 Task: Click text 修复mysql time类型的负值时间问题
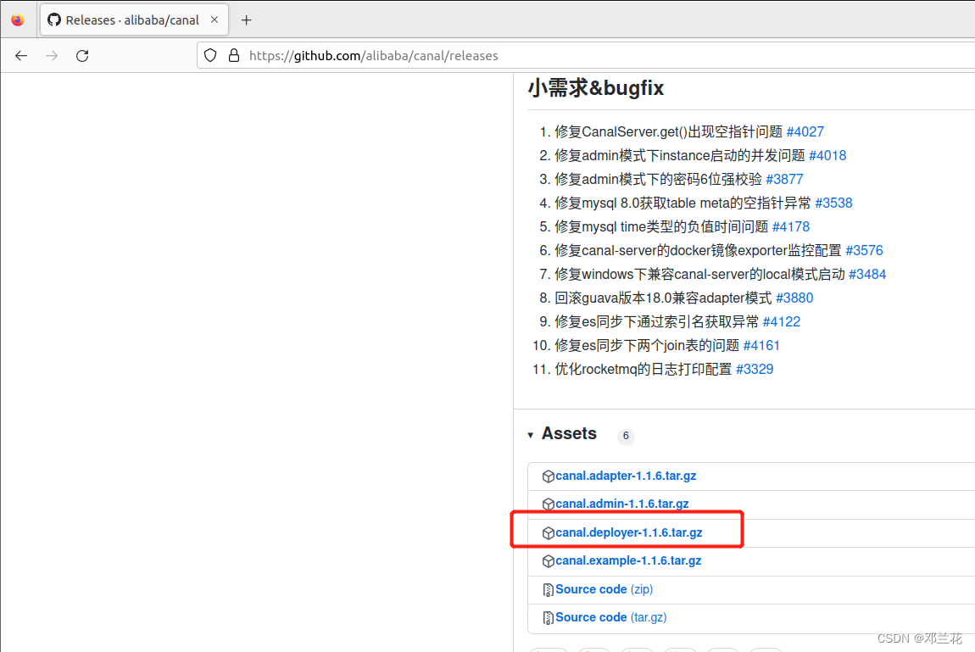tap(661, 227)
